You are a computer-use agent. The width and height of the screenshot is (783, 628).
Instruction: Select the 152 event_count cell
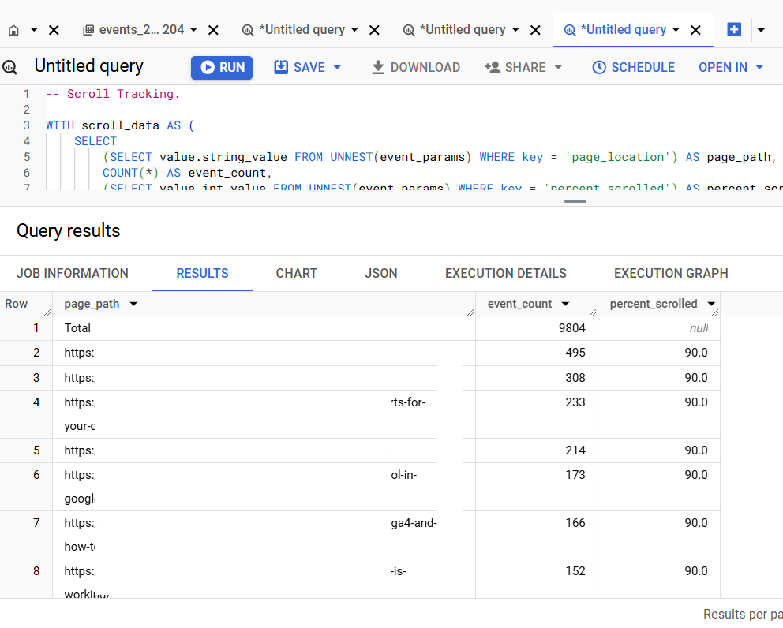point(537,579)
